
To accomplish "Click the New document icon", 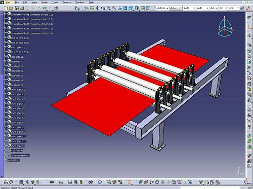I will (6, 8).
